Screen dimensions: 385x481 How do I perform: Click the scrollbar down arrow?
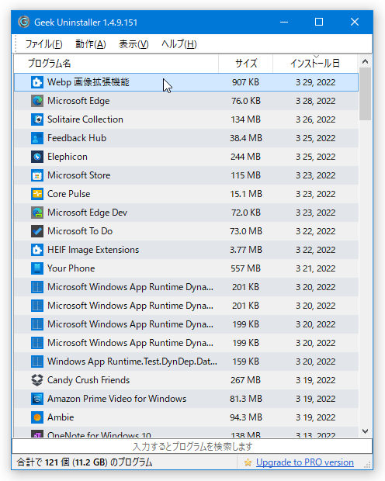365,431
